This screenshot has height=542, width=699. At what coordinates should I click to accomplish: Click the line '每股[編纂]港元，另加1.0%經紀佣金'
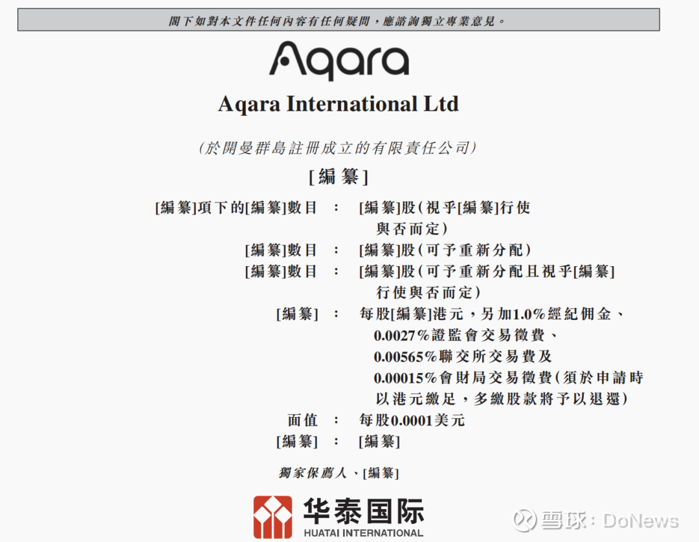pyautogui.click(x=491, y=314)
